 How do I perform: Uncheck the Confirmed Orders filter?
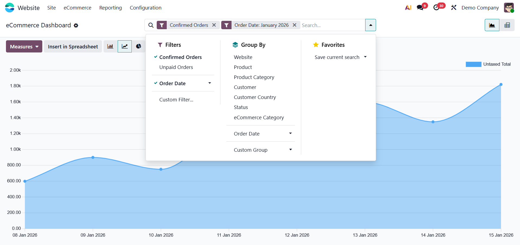(180, 57)
